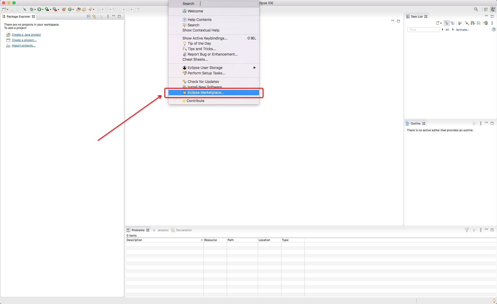Open the Debug dropdown arrow
The width and height of the screenshot is (497, 304).
[x=35, y=10]
